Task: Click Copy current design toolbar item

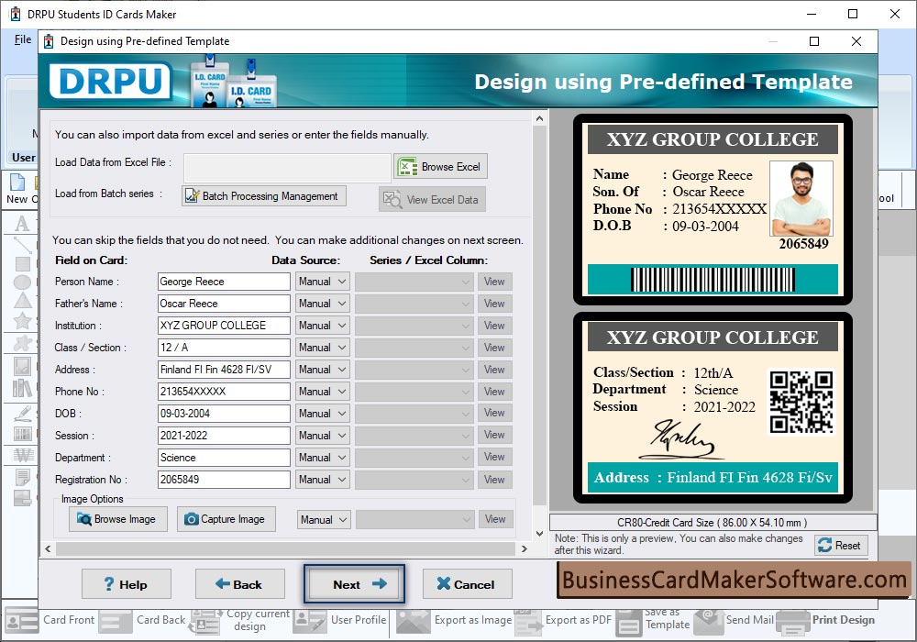Action: coord(239,620)
